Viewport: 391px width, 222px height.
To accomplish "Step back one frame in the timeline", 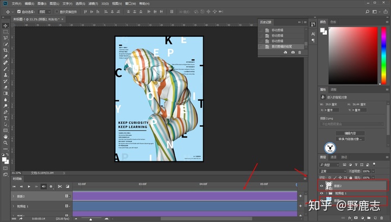I will coord(21,186).
